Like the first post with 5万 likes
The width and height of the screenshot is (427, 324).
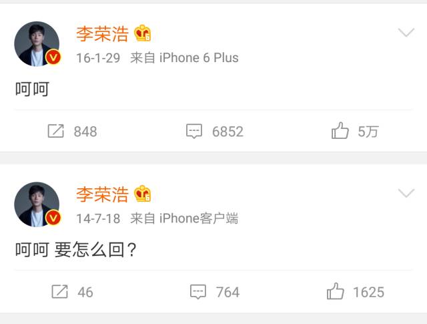click(x=340, y=130)
